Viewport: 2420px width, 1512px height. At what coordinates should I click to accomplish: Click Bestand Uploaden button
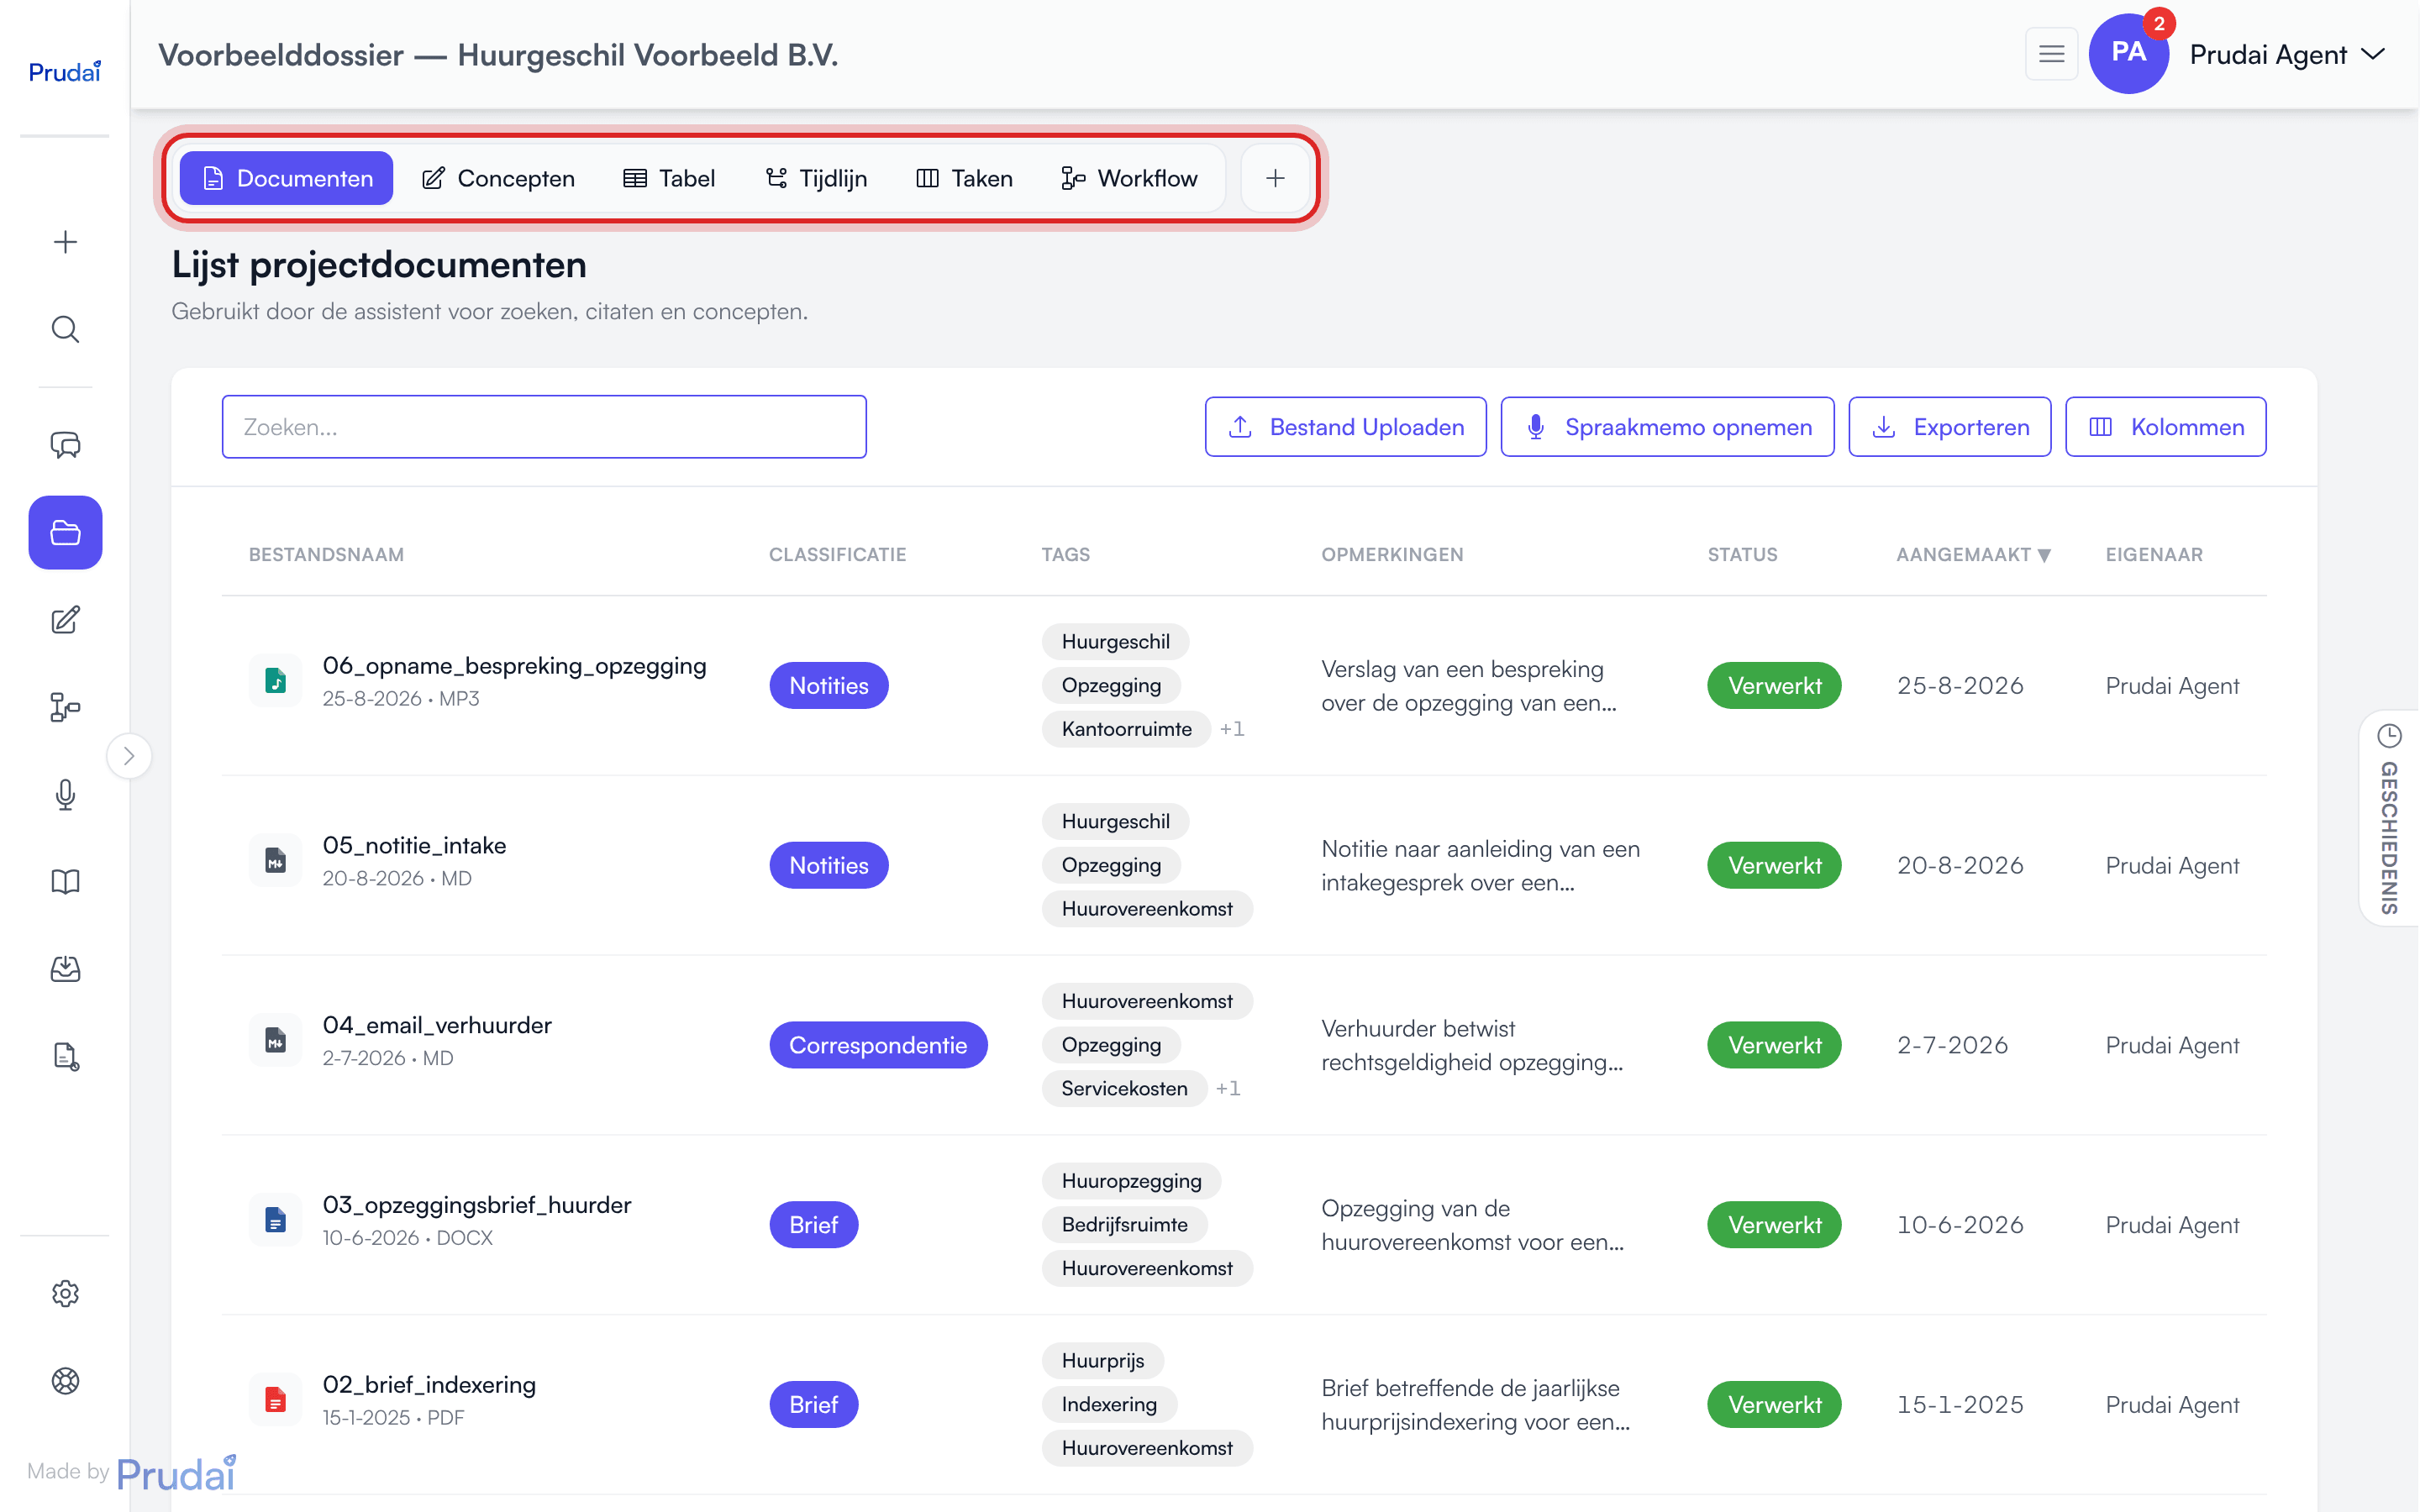point(1345,427)
